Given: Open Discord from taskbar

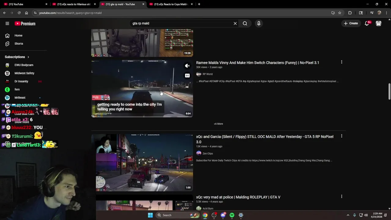Looking at the screenshot, I should coord(223,215).
